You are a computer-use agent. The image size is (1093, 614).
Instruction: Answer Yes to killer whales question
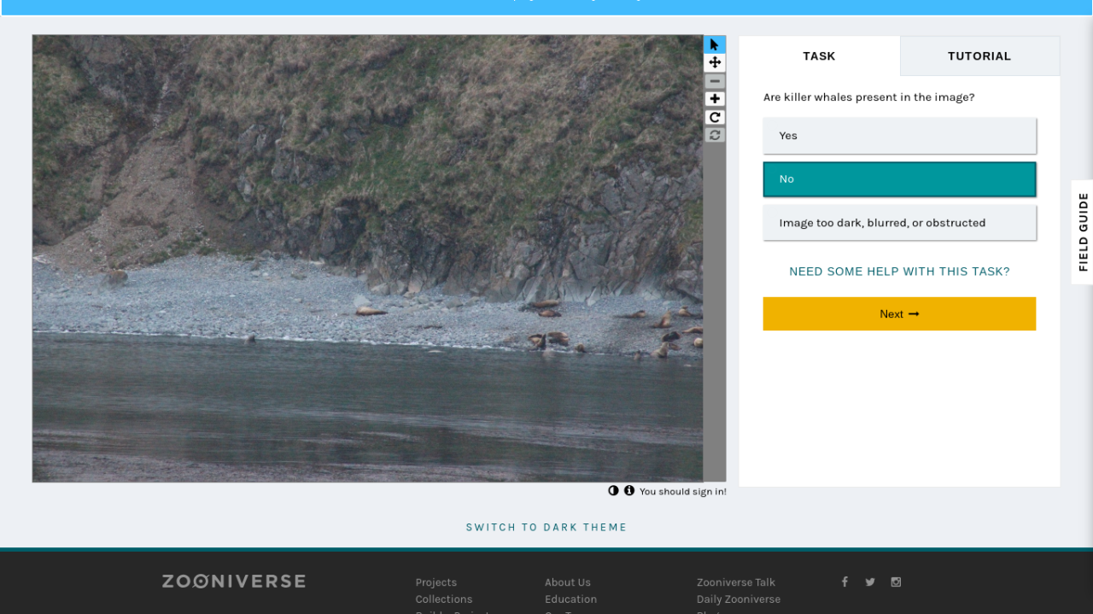point(899,136)
